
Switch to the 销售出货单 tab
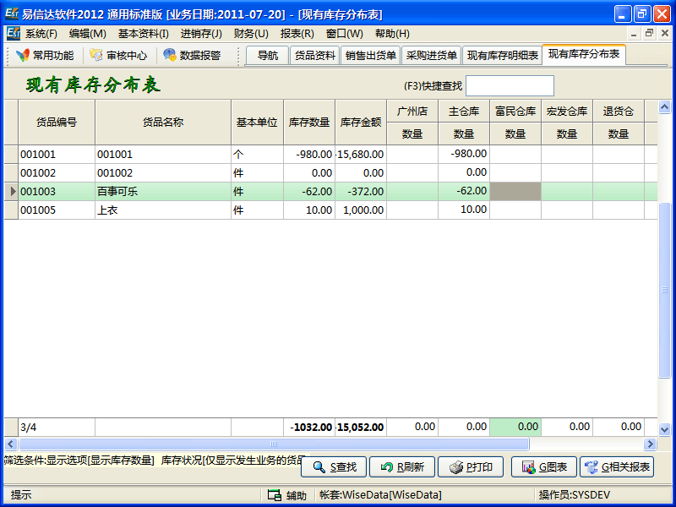coord(371,56)
